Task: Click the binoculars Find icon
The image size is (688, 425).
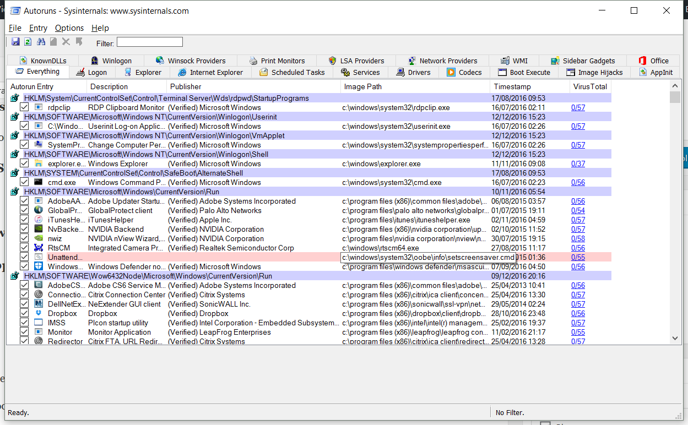Action: (41, 42)
